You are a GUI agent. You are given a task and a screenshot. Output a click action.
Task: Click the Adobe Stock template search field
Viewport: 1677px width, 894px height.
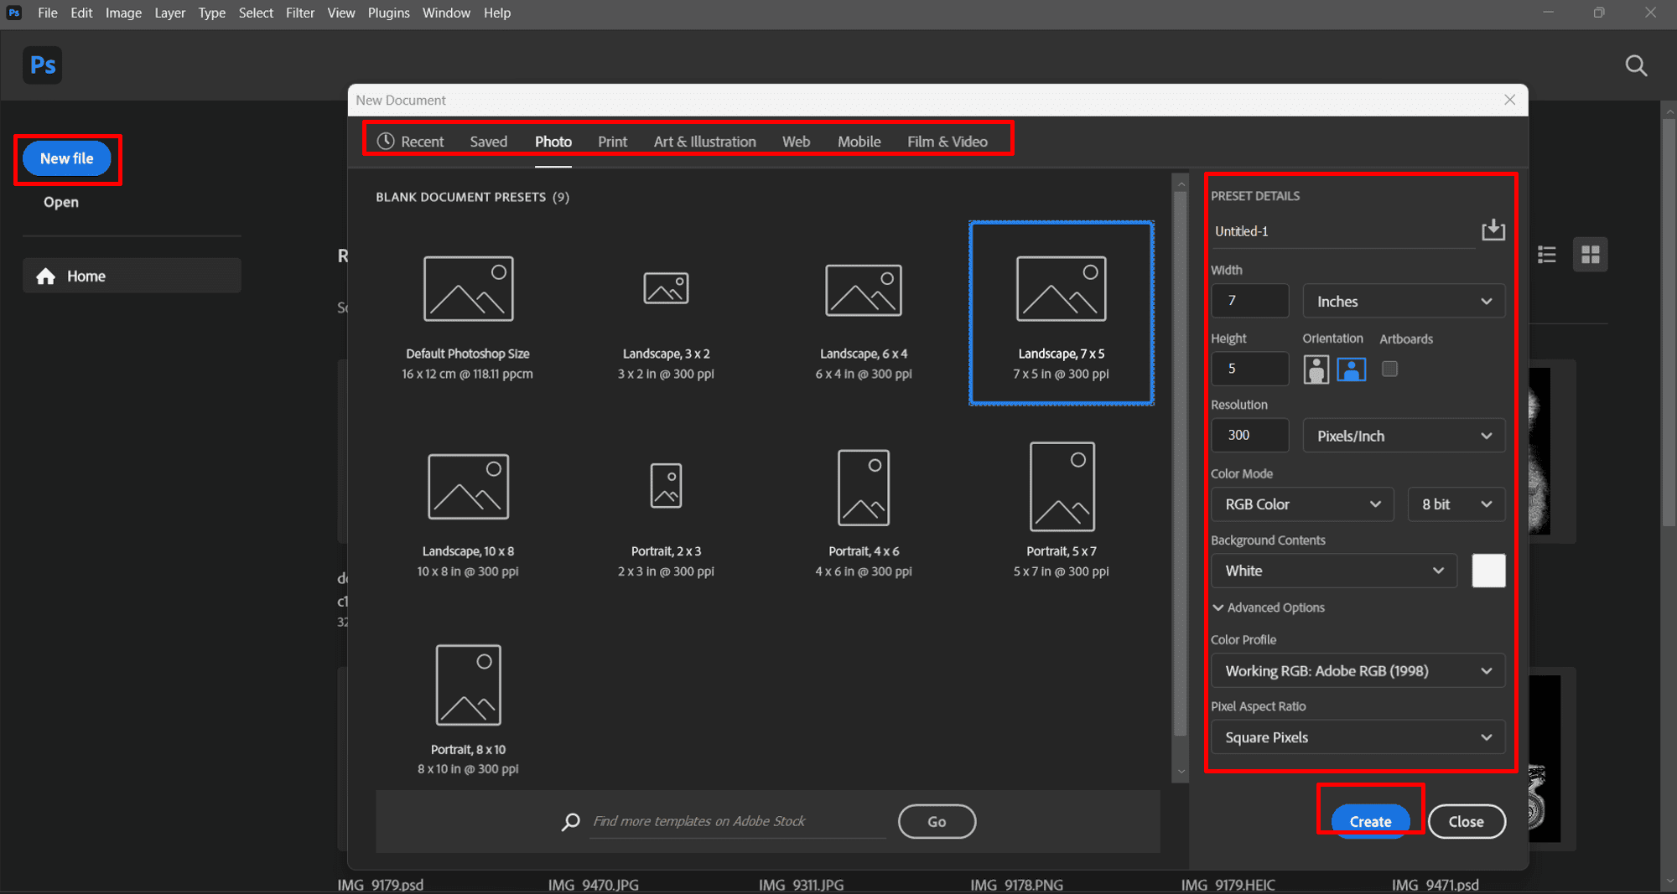[x=738, y=821]
